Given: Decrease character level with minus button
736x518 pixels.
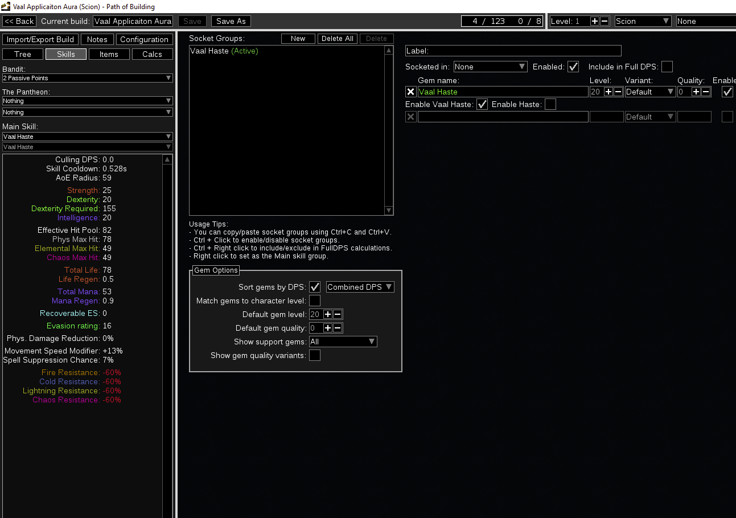Looking at the screenshot, I should pyautogui.click(x=605, y=21).
